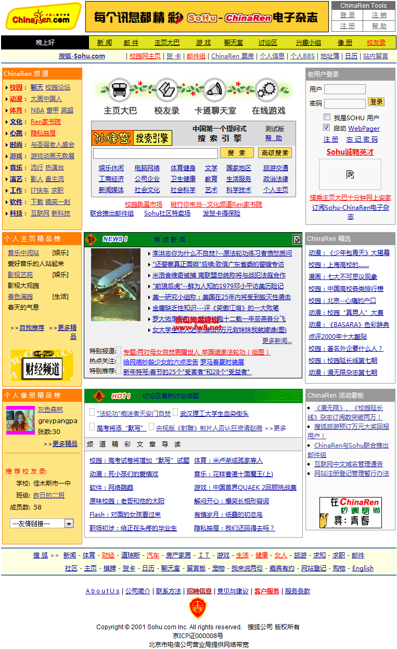Image resolution: width=397 pixels, height=649 pixels.
Task: Open the 在线游戏 gear icon
Action: [267, 90]
